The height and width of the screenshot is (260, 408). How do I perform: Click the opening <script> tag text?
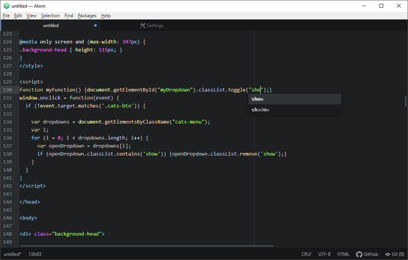click(x=31, y=82)
